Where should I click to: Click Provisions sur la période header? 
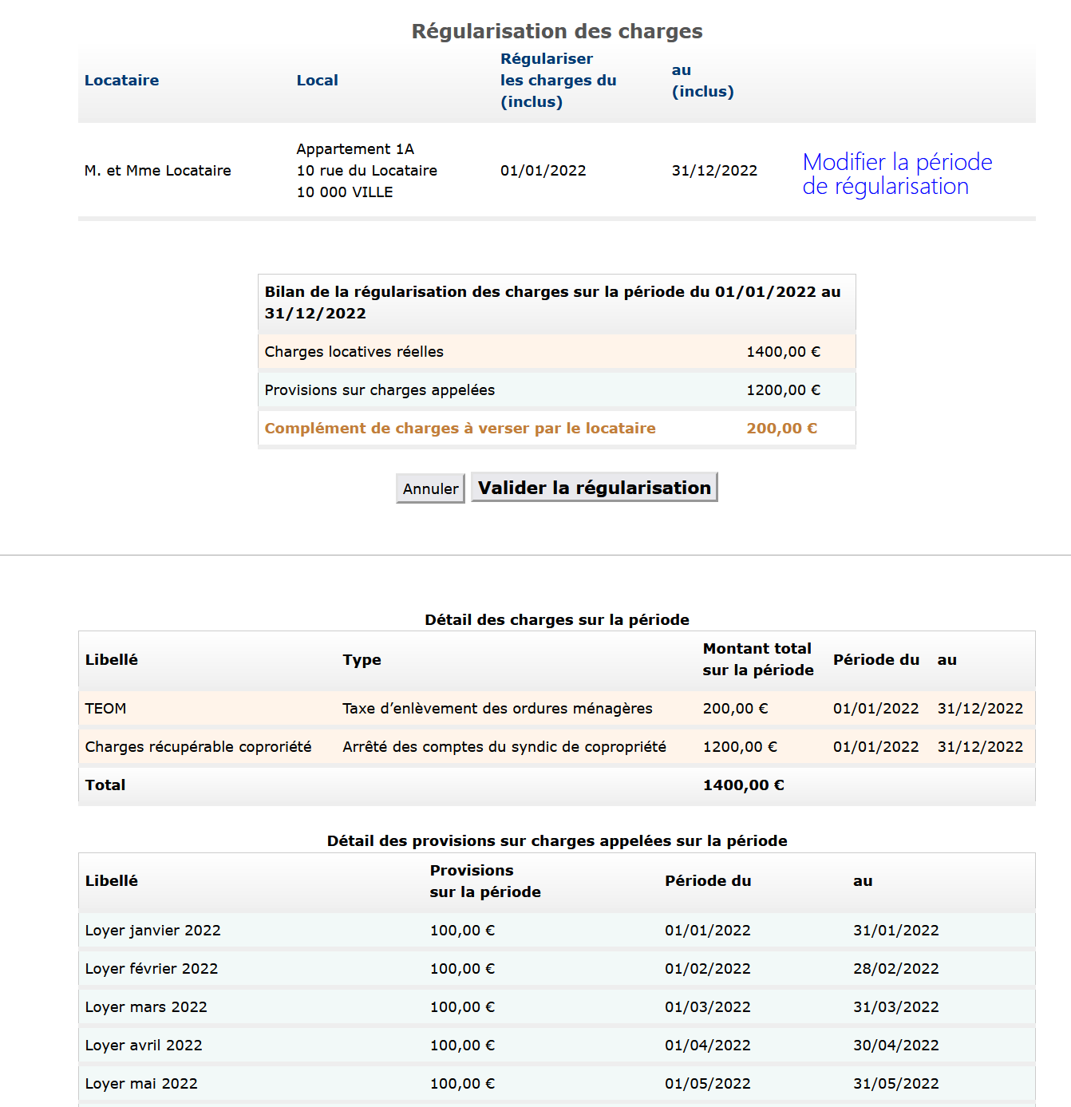click(485, 881)
